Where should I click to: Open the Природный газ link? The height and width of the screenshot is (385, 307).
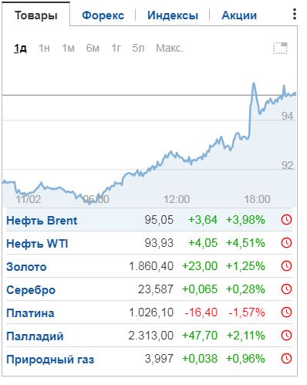coord(50,360)
